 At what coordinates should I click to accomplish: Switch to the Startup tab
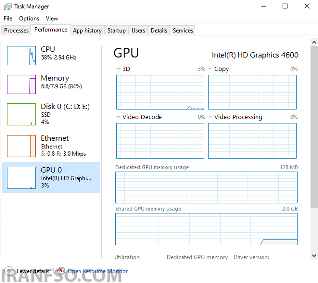[x=116, y=30]
